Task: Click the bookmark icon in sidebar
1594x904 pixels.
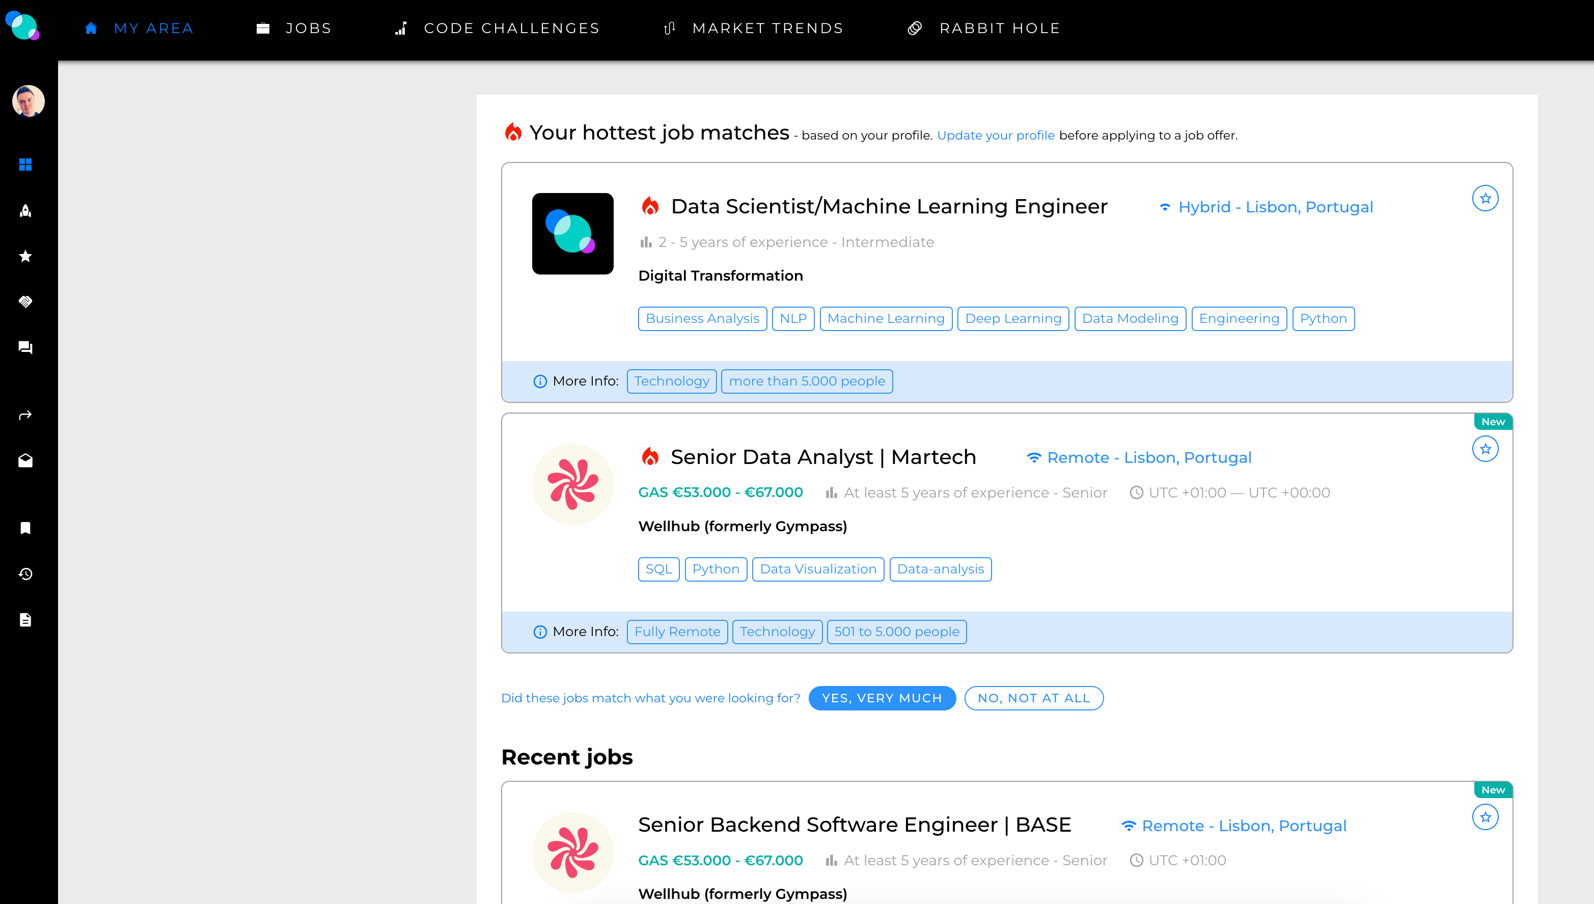Action: coord(25,528)
